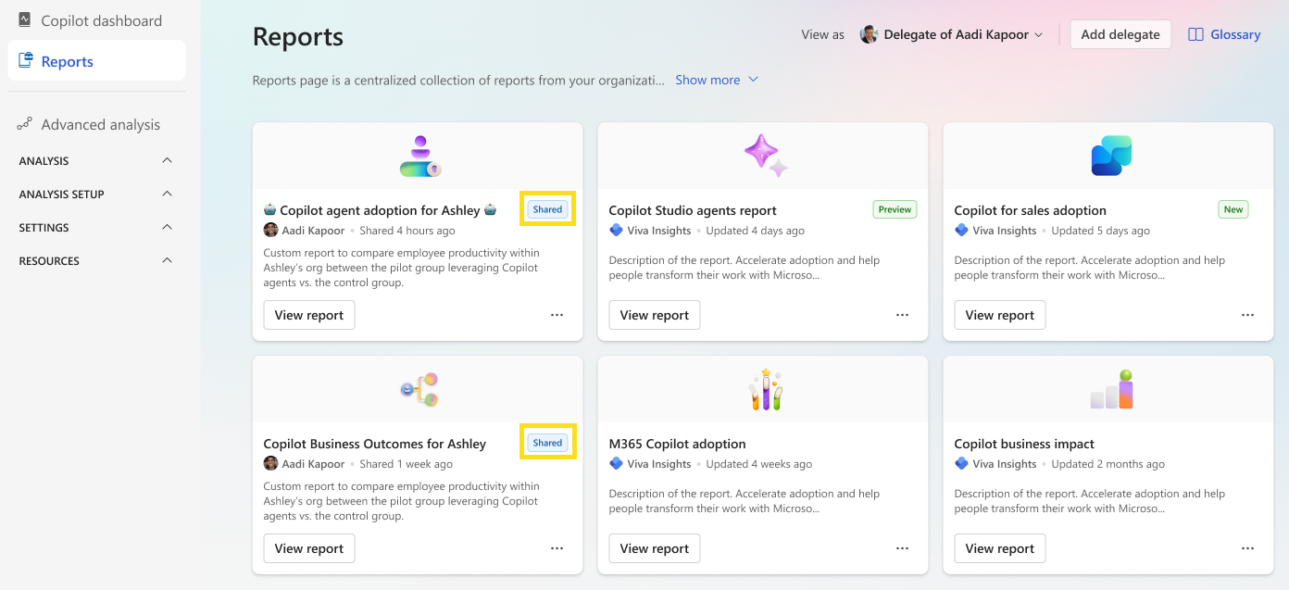
Task: Click the delegate profile picture in the View as selector
Action: tap(868, 33)
